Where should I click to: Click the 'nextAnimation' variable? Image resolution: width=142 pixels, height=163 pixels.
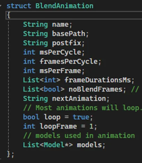click(79, 99)
